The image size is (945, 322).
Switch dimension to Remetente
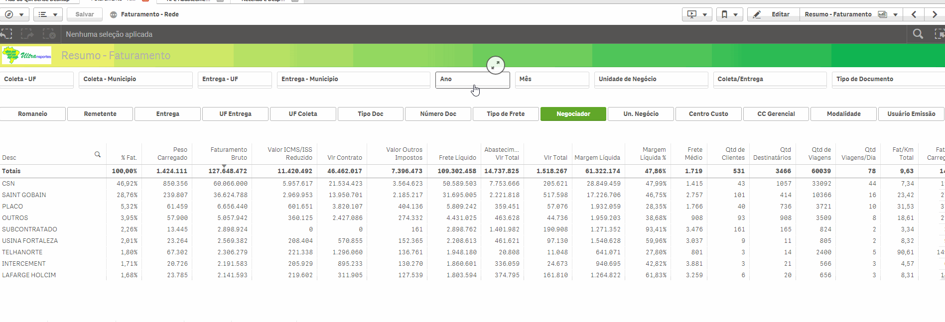100,114
